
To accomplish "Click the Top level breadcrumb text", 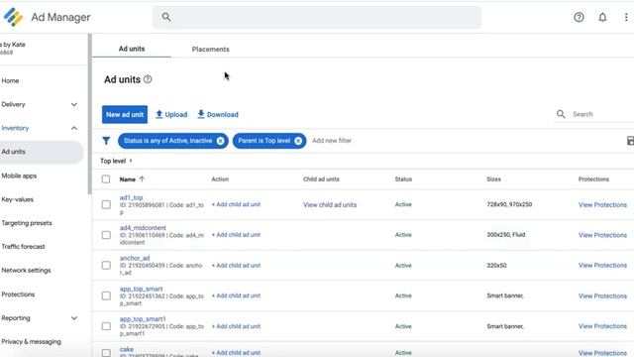I will [x=113, y=161].
